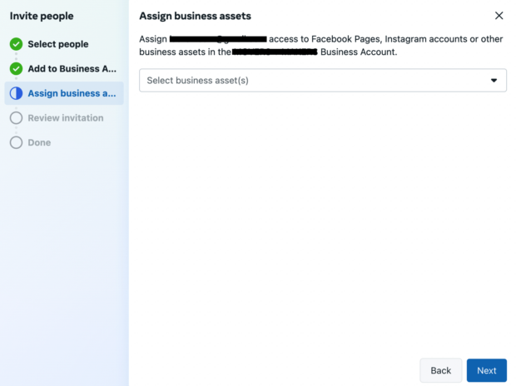
Task: Close the Assign business assets dialog
Action: point(499,16)
